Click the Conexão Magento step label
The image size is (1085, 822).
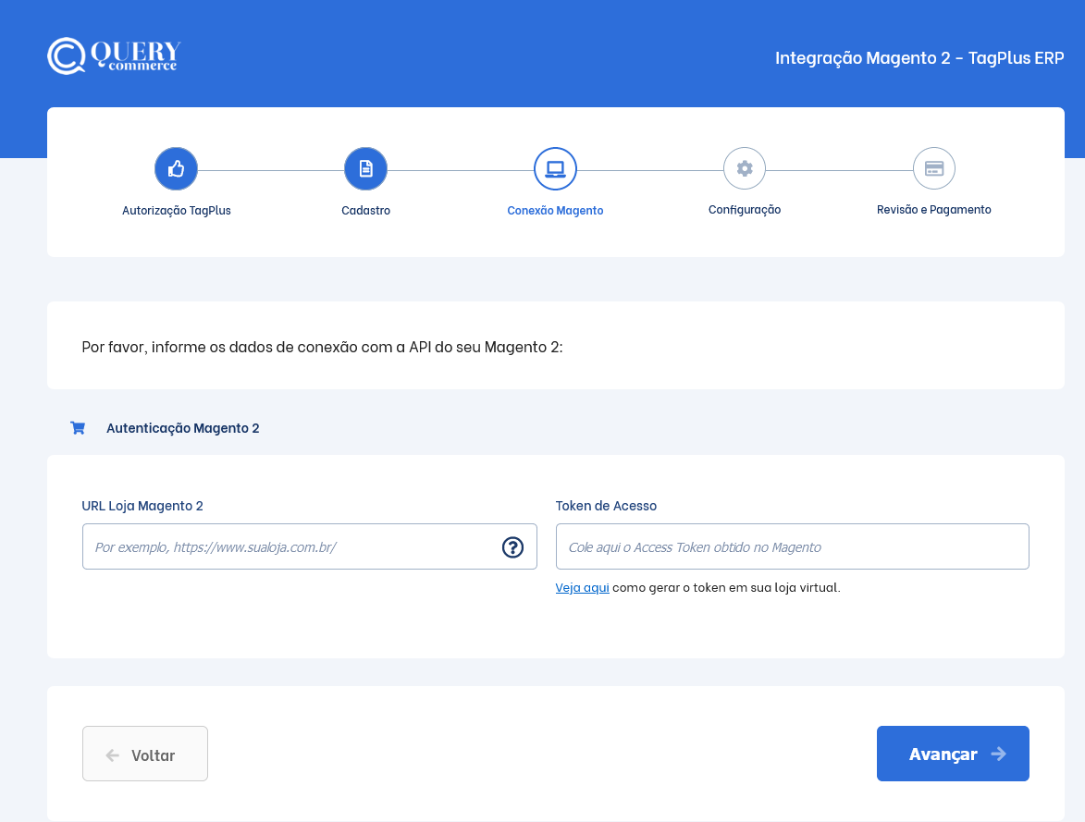(555, 210)
